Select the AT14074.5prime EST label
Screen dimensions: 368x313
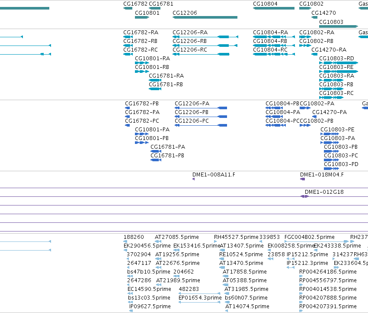pyautogui.click(x=247, y=306)
